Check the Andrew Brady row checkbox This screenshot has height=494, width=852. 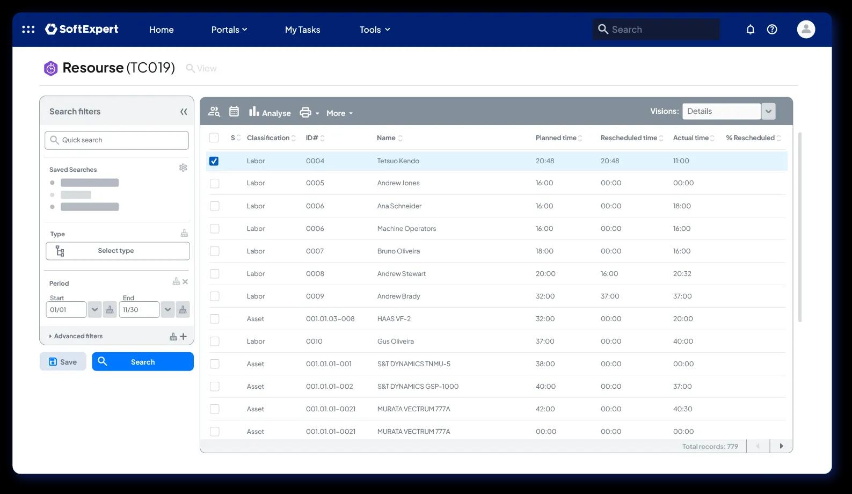pos(214,296)
